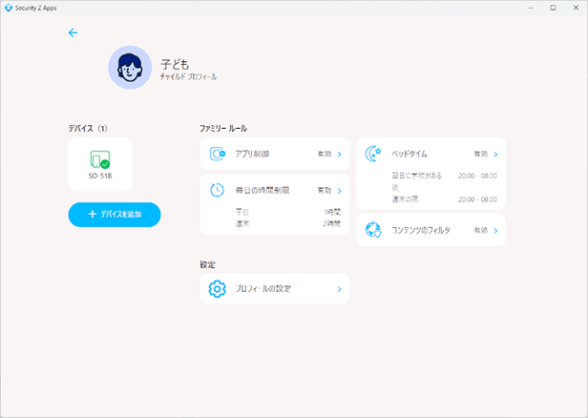Click the 翌日に学校がある夜 label
Screen dimensions: 588x418
pyautogui.click(x=416, y=181)
